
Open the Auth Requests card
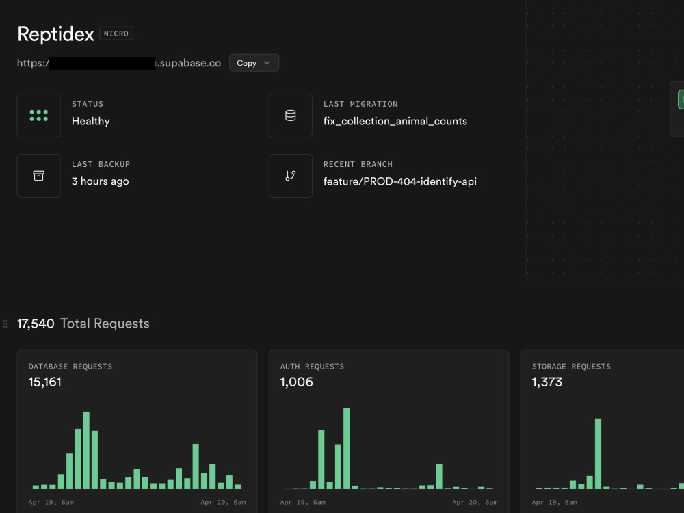[x=389, y=431]
